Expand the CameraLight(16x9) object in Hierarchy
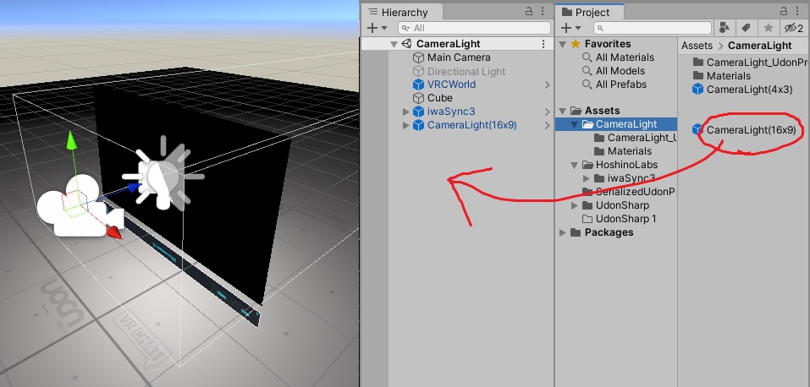 (x=406, y=125)
